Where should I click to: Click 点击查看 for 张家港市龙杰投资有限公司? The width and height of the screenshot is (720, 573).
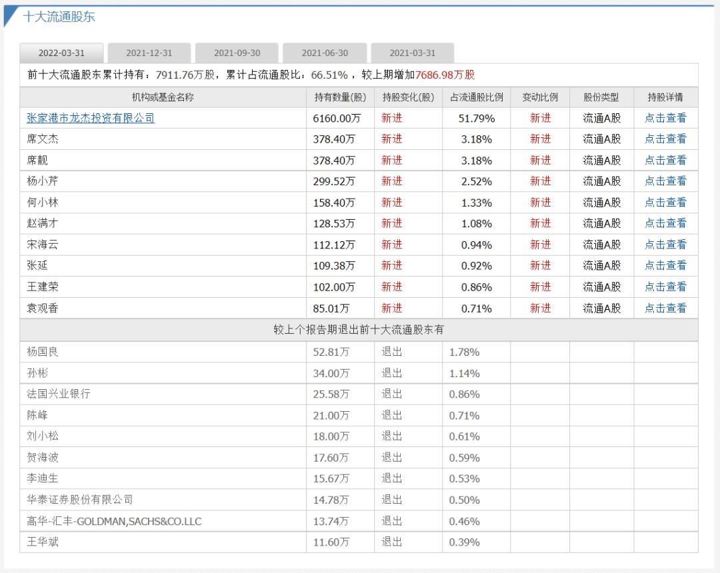[x=665, y=118]
